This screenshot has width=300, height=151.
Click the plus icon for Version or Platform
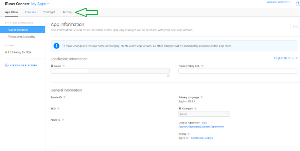pyautogui.click(x=7, y=65)
